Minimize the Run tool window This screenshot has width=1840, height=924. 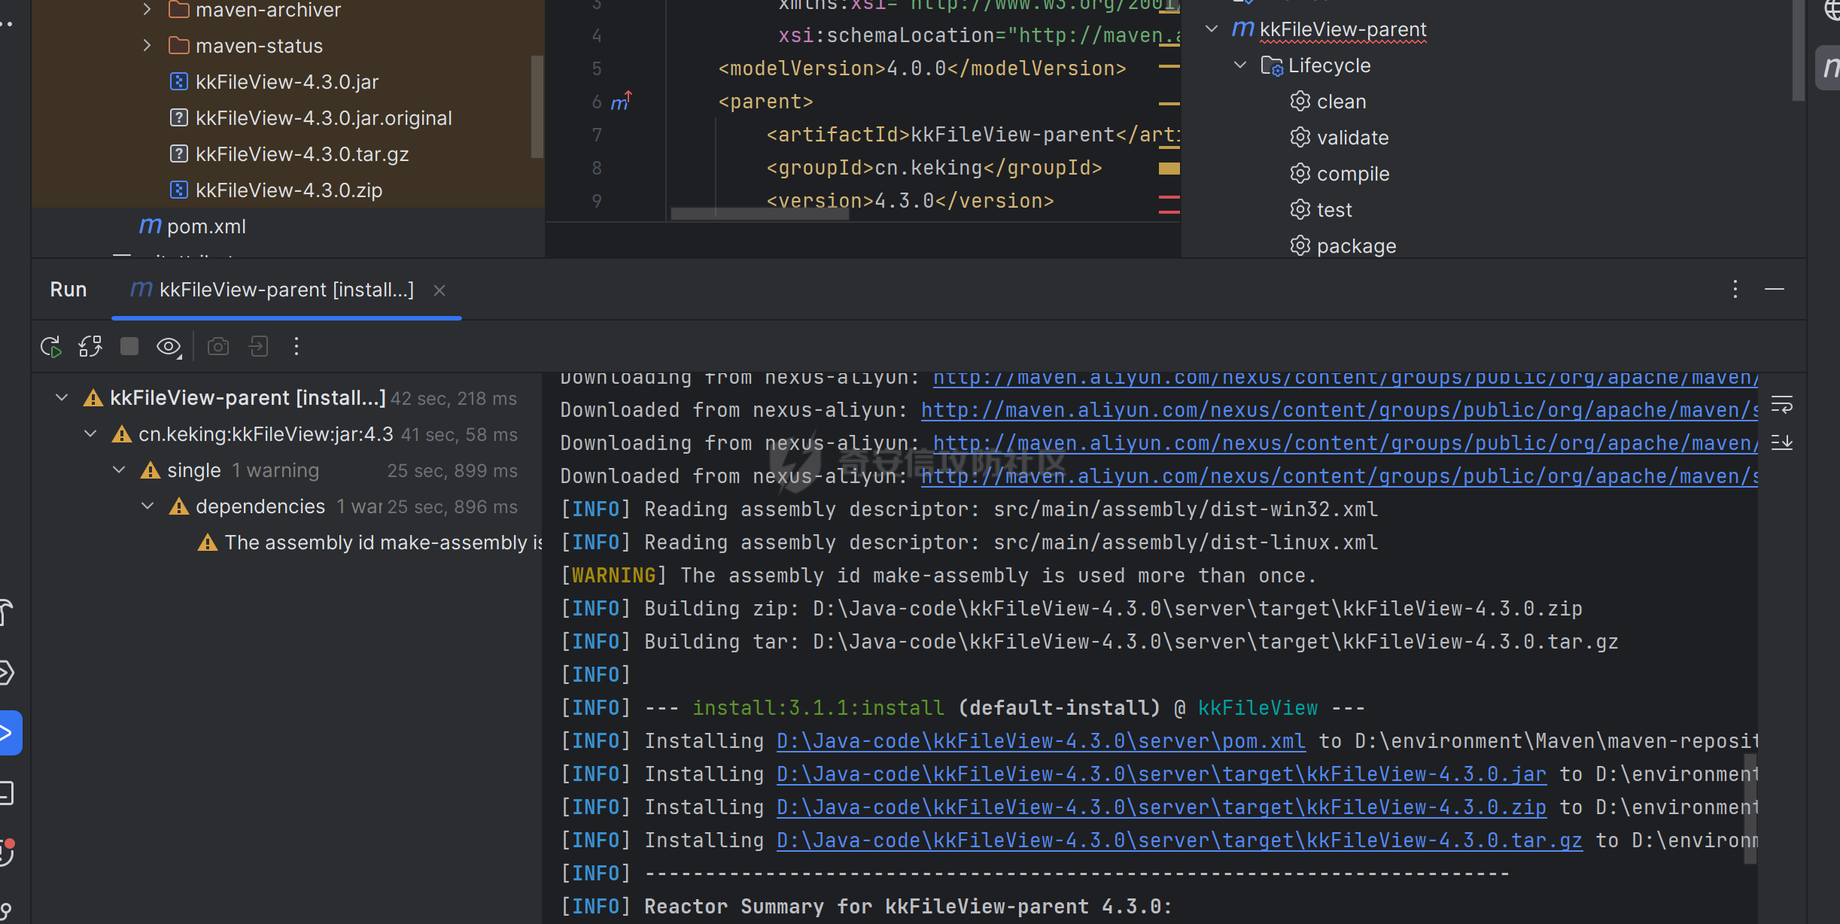1775,290
